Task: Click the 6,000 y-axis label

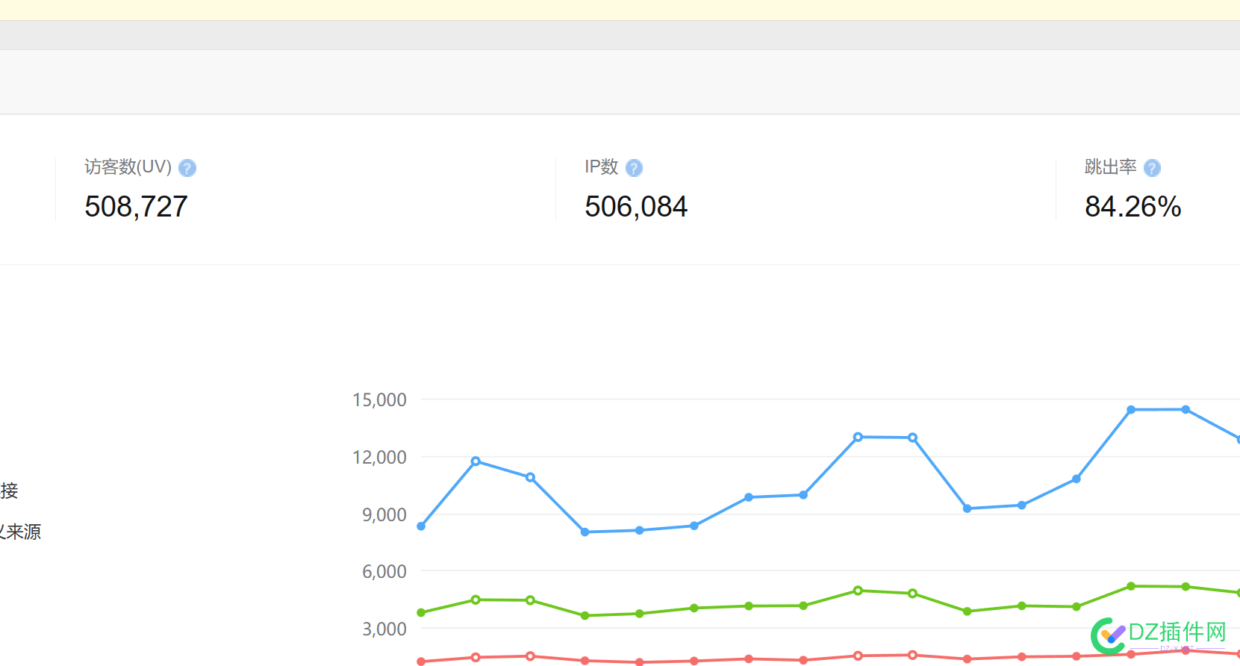Action: (384, 572)
